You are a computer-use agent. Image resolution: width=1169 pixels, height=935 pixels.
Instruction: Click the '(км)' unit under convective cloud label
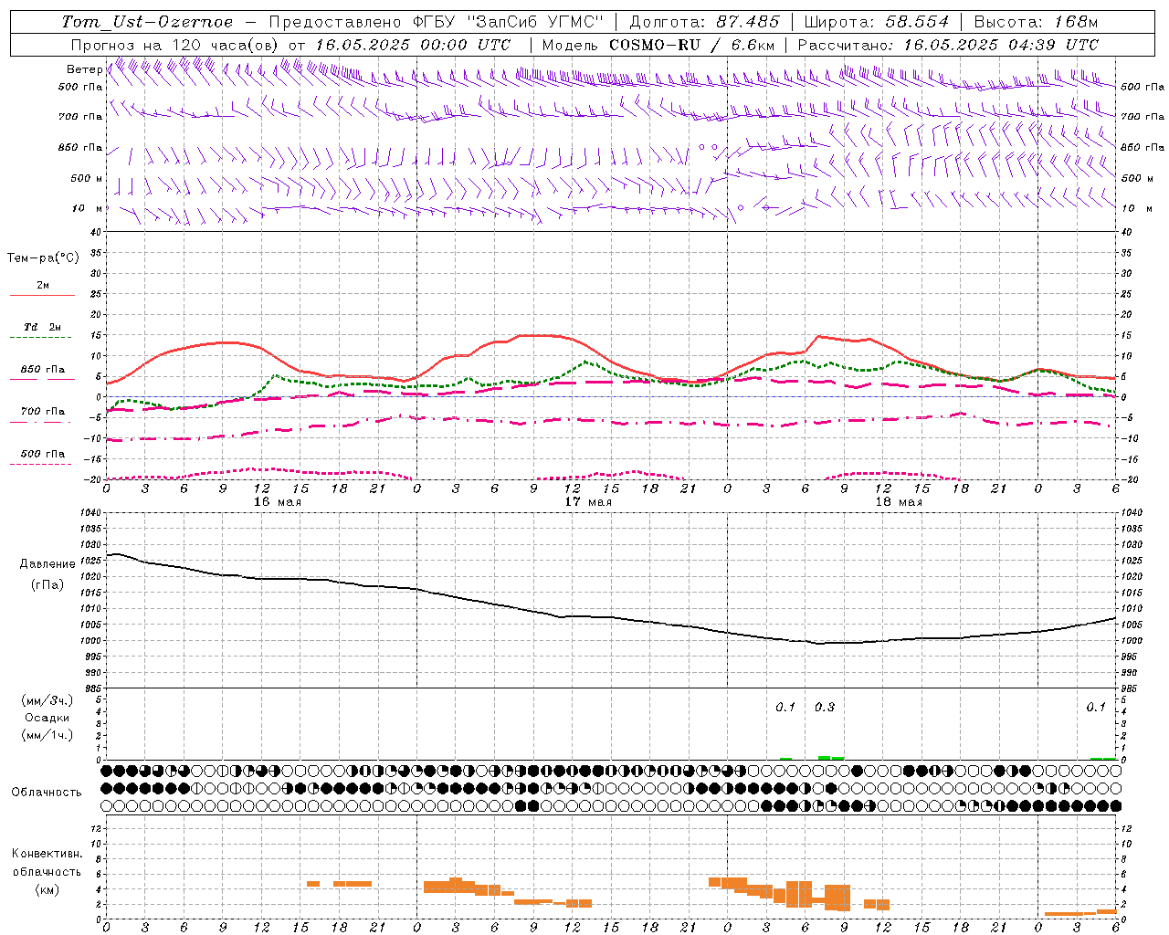[47, 888]
